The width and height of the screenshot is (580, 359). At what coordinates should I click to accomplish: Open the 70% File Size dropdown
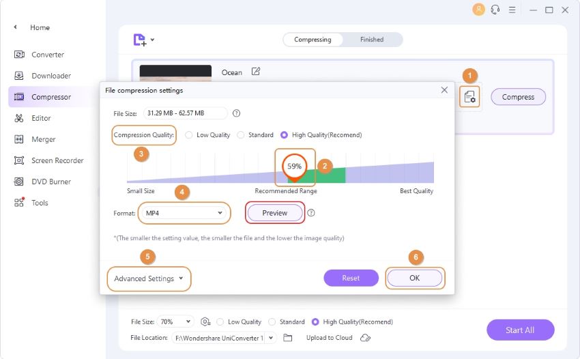[x=175, y=321]
